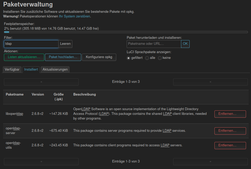
Task: Select the 'alle' language package option
Action: pos(147,58)
